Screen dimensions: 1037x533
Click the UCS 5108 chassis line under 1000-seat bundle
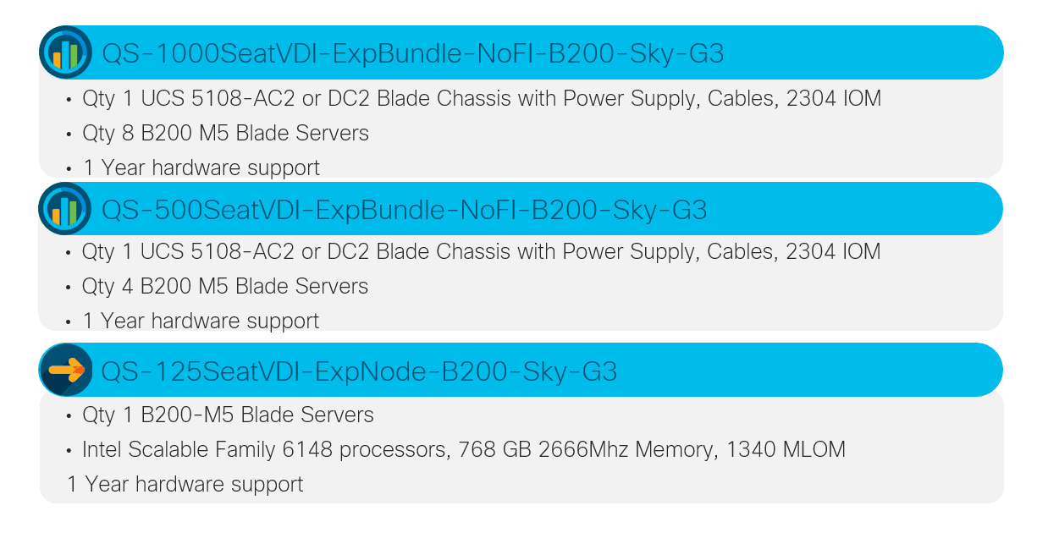point(482,99)
